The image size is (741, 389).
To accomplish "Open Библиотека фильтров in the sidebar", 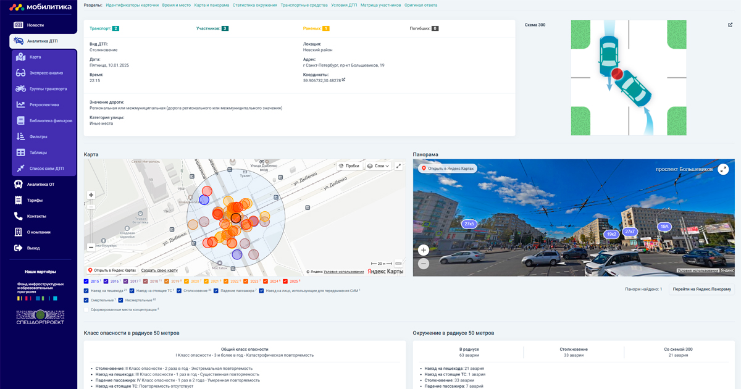I will pyautogui.click(x=51, y=120).
